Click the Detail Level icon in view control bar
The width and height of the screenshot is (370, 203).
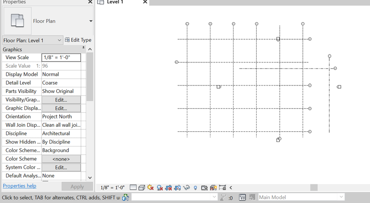(133, 187)
